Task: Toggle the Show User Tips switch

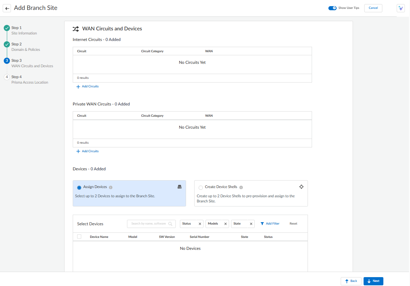Action: click(332, 8)
